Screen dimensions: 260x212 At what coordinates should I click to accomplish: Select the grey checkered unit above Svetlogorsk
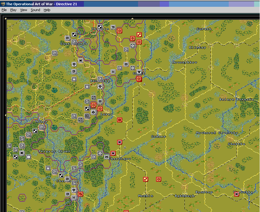pos(74,34)
